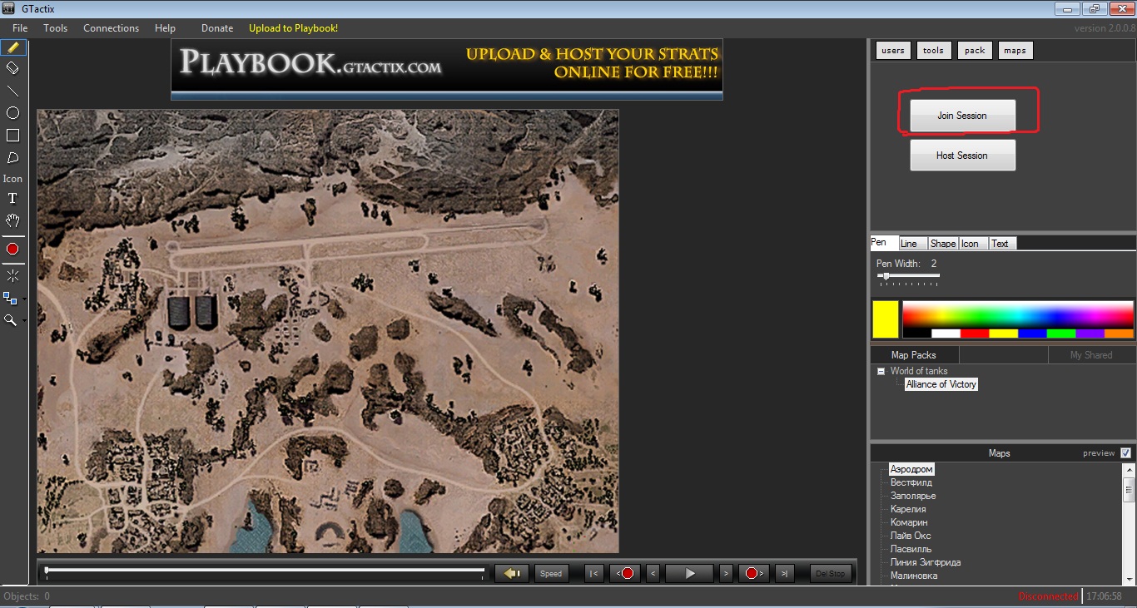Select the Карелия map
1137x608 pixels.
[908, 509]
